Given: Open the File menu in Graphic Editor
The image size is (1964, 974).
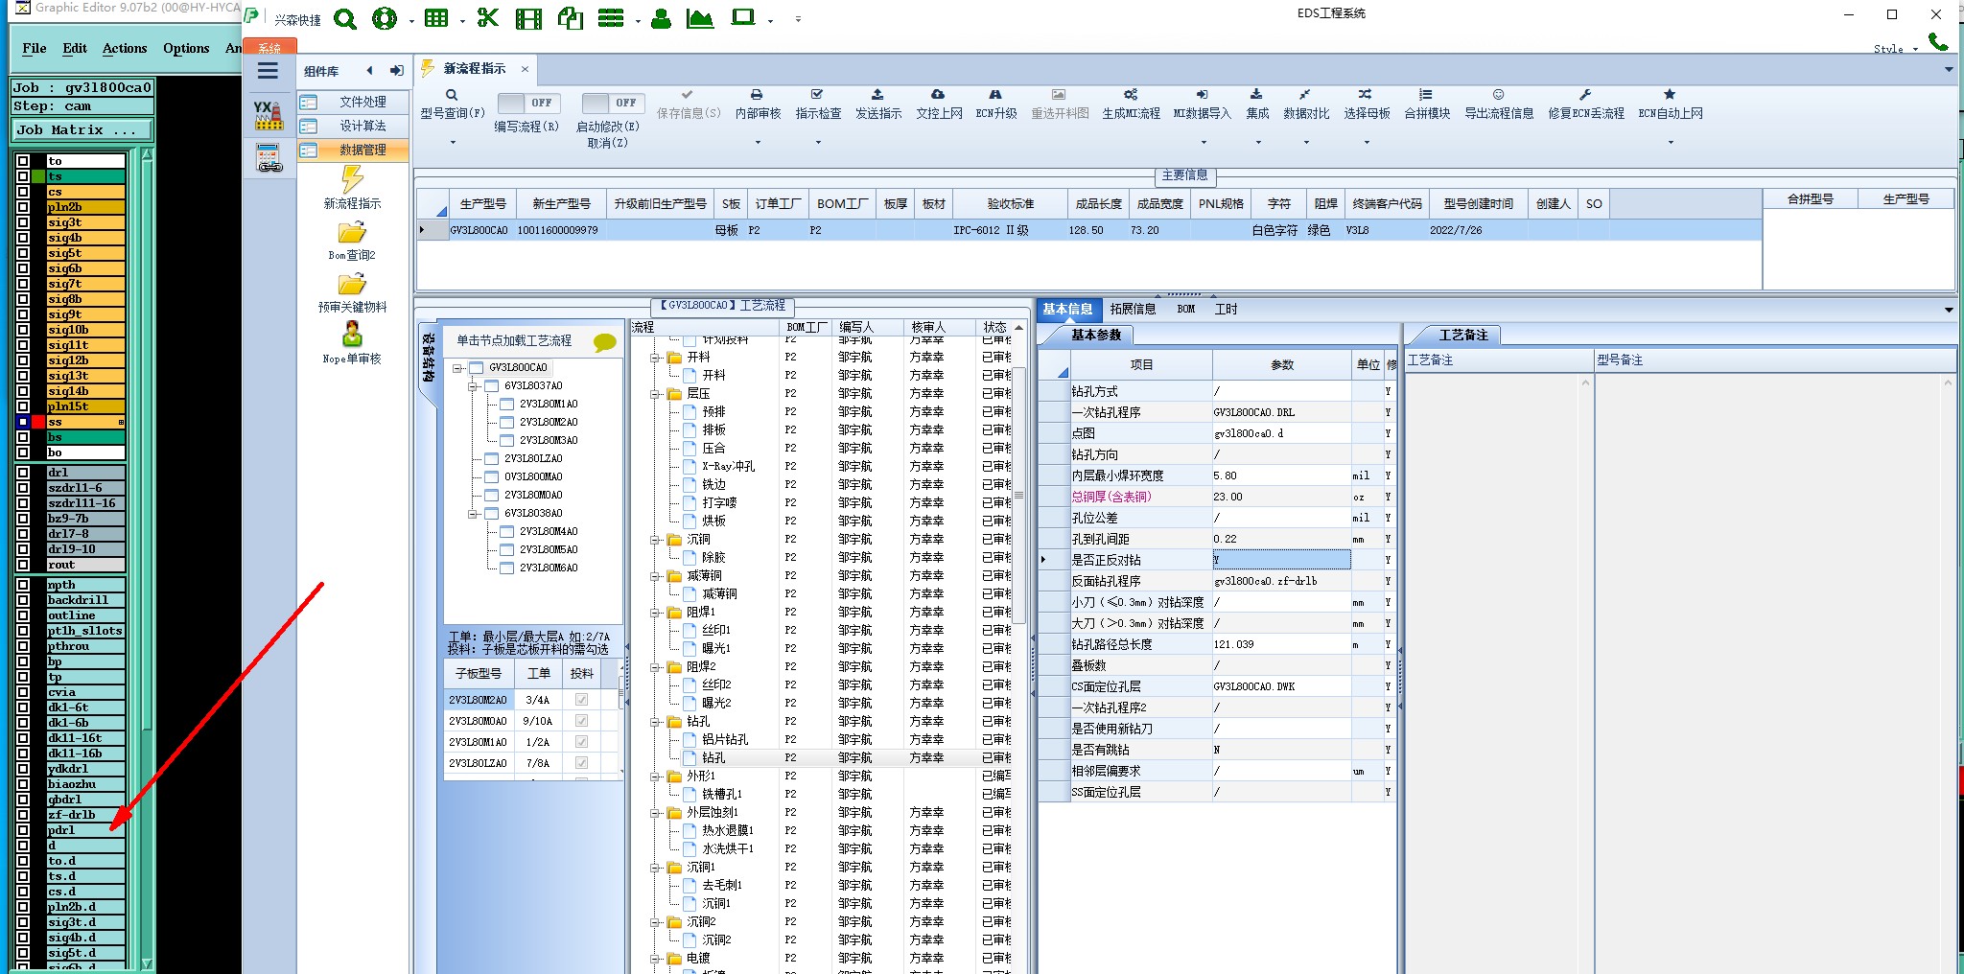Looking at the screenshot, I should click(35, 48).
